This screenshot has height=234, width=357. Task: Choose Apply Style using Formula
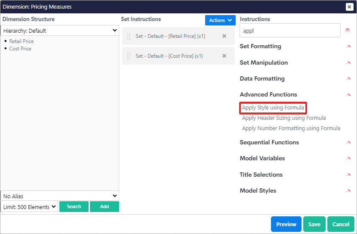pyautogui.click(x=273, y=108)
